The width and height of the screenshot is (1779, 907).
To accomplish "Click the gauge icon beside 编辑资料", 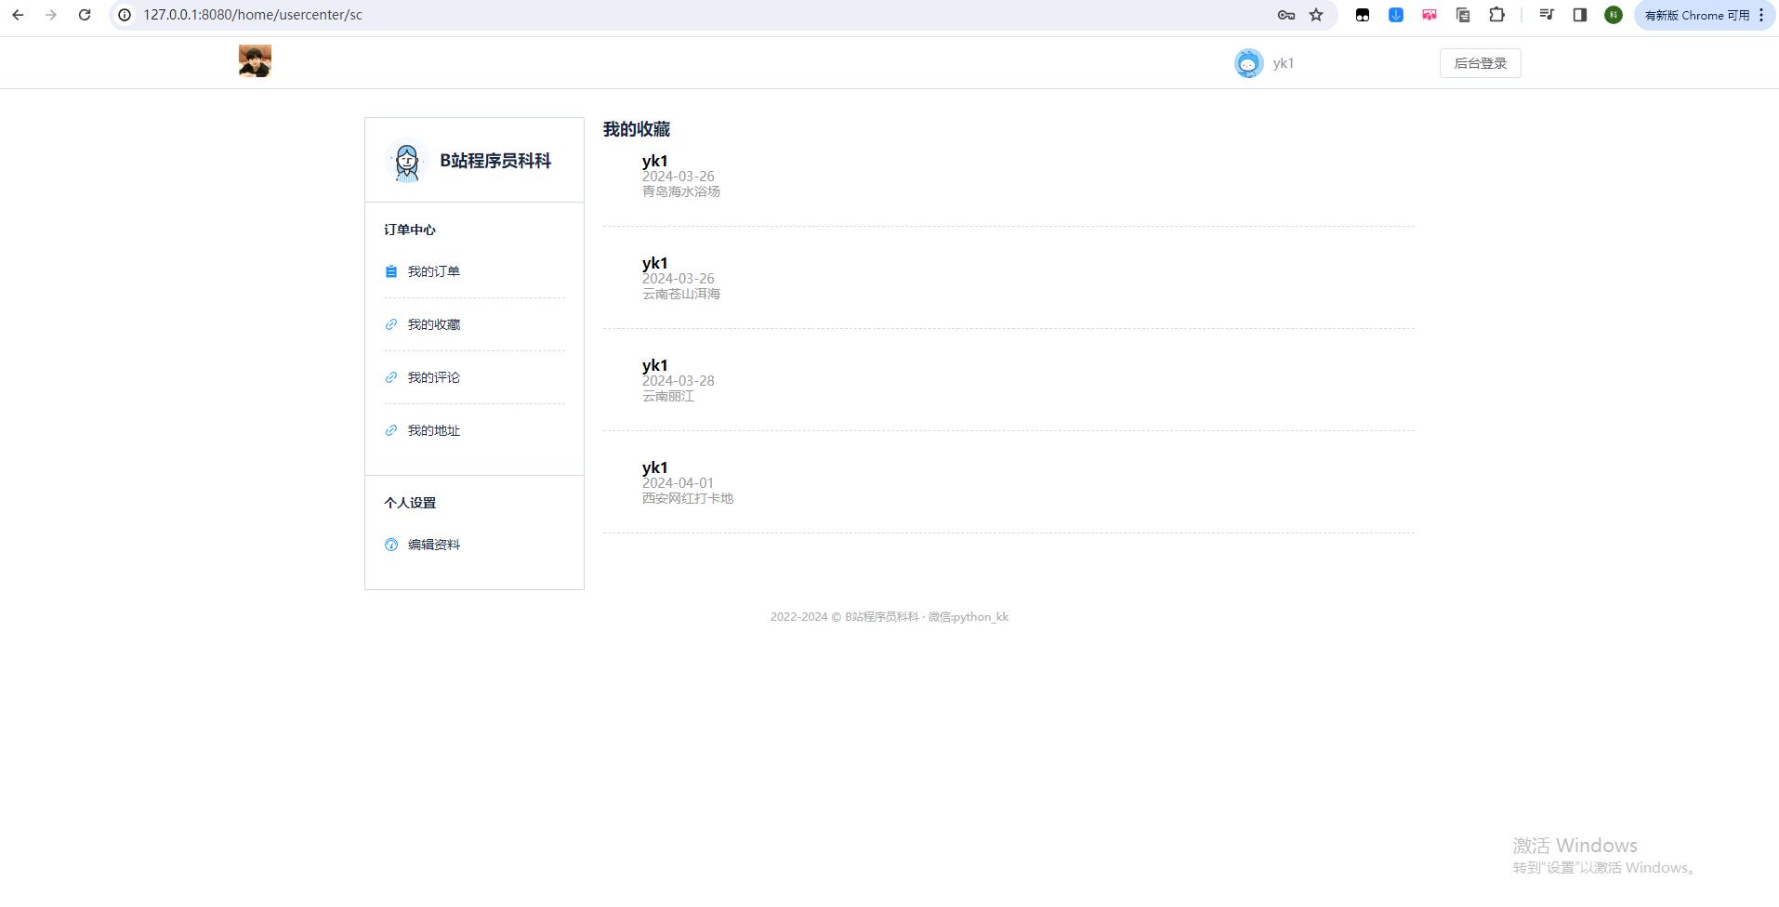I will pos(391,545).
